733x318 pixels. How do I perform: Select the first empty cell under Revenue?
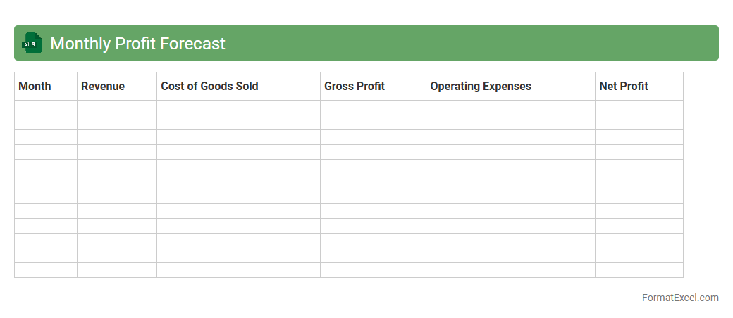[116, 108]
